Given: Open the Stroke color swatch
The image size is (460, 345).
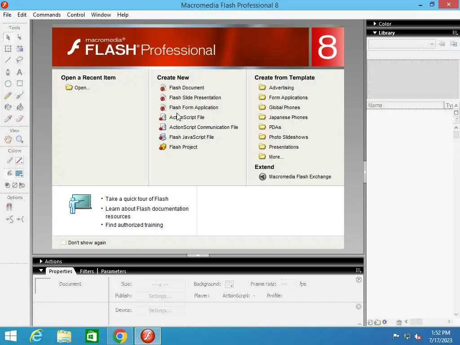Looking at the screenshot, I should point(19,160).
